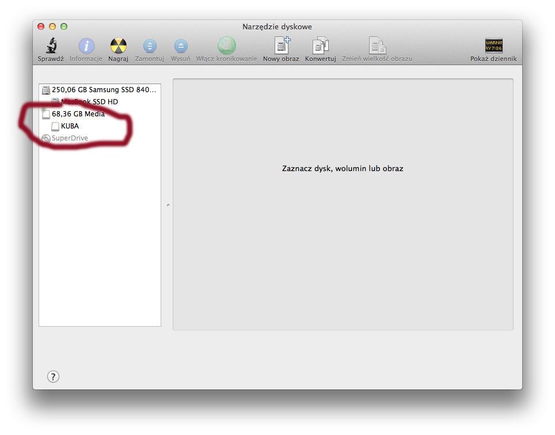
Task: Create a disk image with Nowy obraz
Action: pyautogui.click(x=282, y=46)
